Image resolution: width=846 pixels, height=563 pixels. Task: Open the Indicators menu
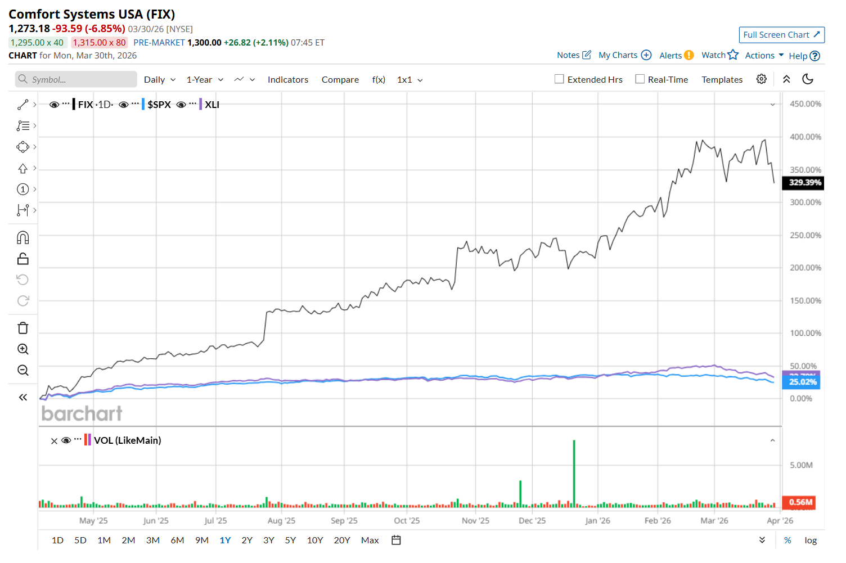[x=288, y=80]
